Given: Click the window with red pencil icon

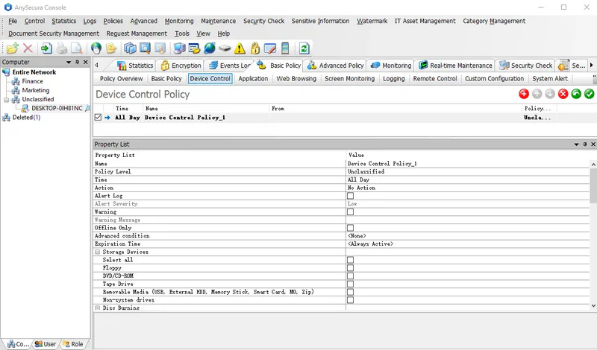Looking at the screenshot, I should (x=270, y=48).
